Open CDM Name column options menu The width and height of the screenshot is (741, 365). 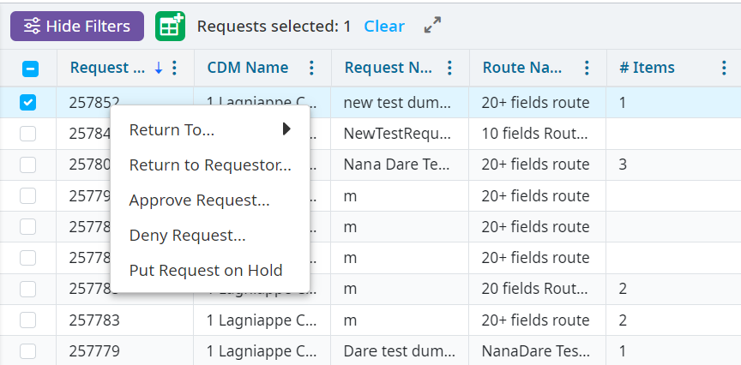[x=311, y=68]
